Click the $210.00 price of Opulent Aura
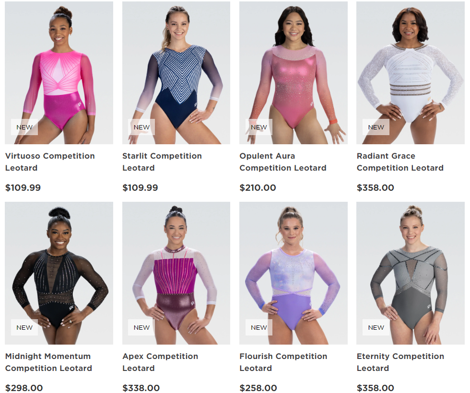The height and width of the screenshot is (393, 470). tap(258, 188)
